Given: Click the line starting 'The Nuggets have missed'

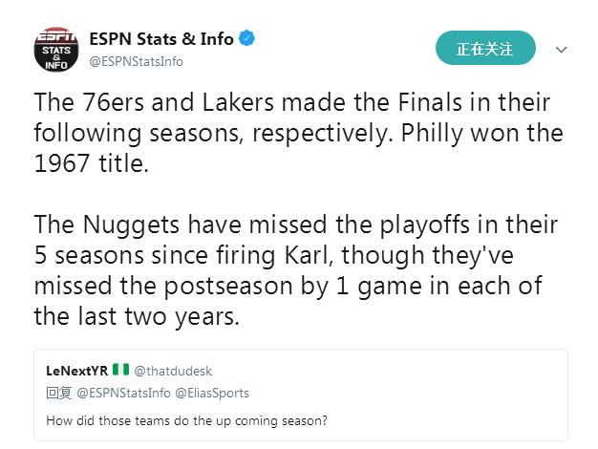Looking at the screenshot, I should 295,225.
